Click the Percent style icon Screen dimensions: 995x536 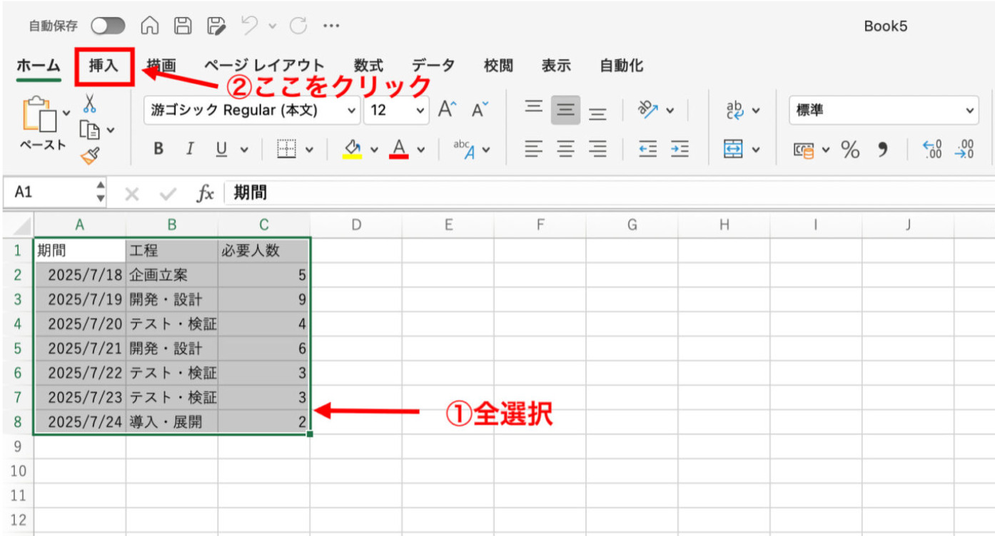(x=850, y=149)
